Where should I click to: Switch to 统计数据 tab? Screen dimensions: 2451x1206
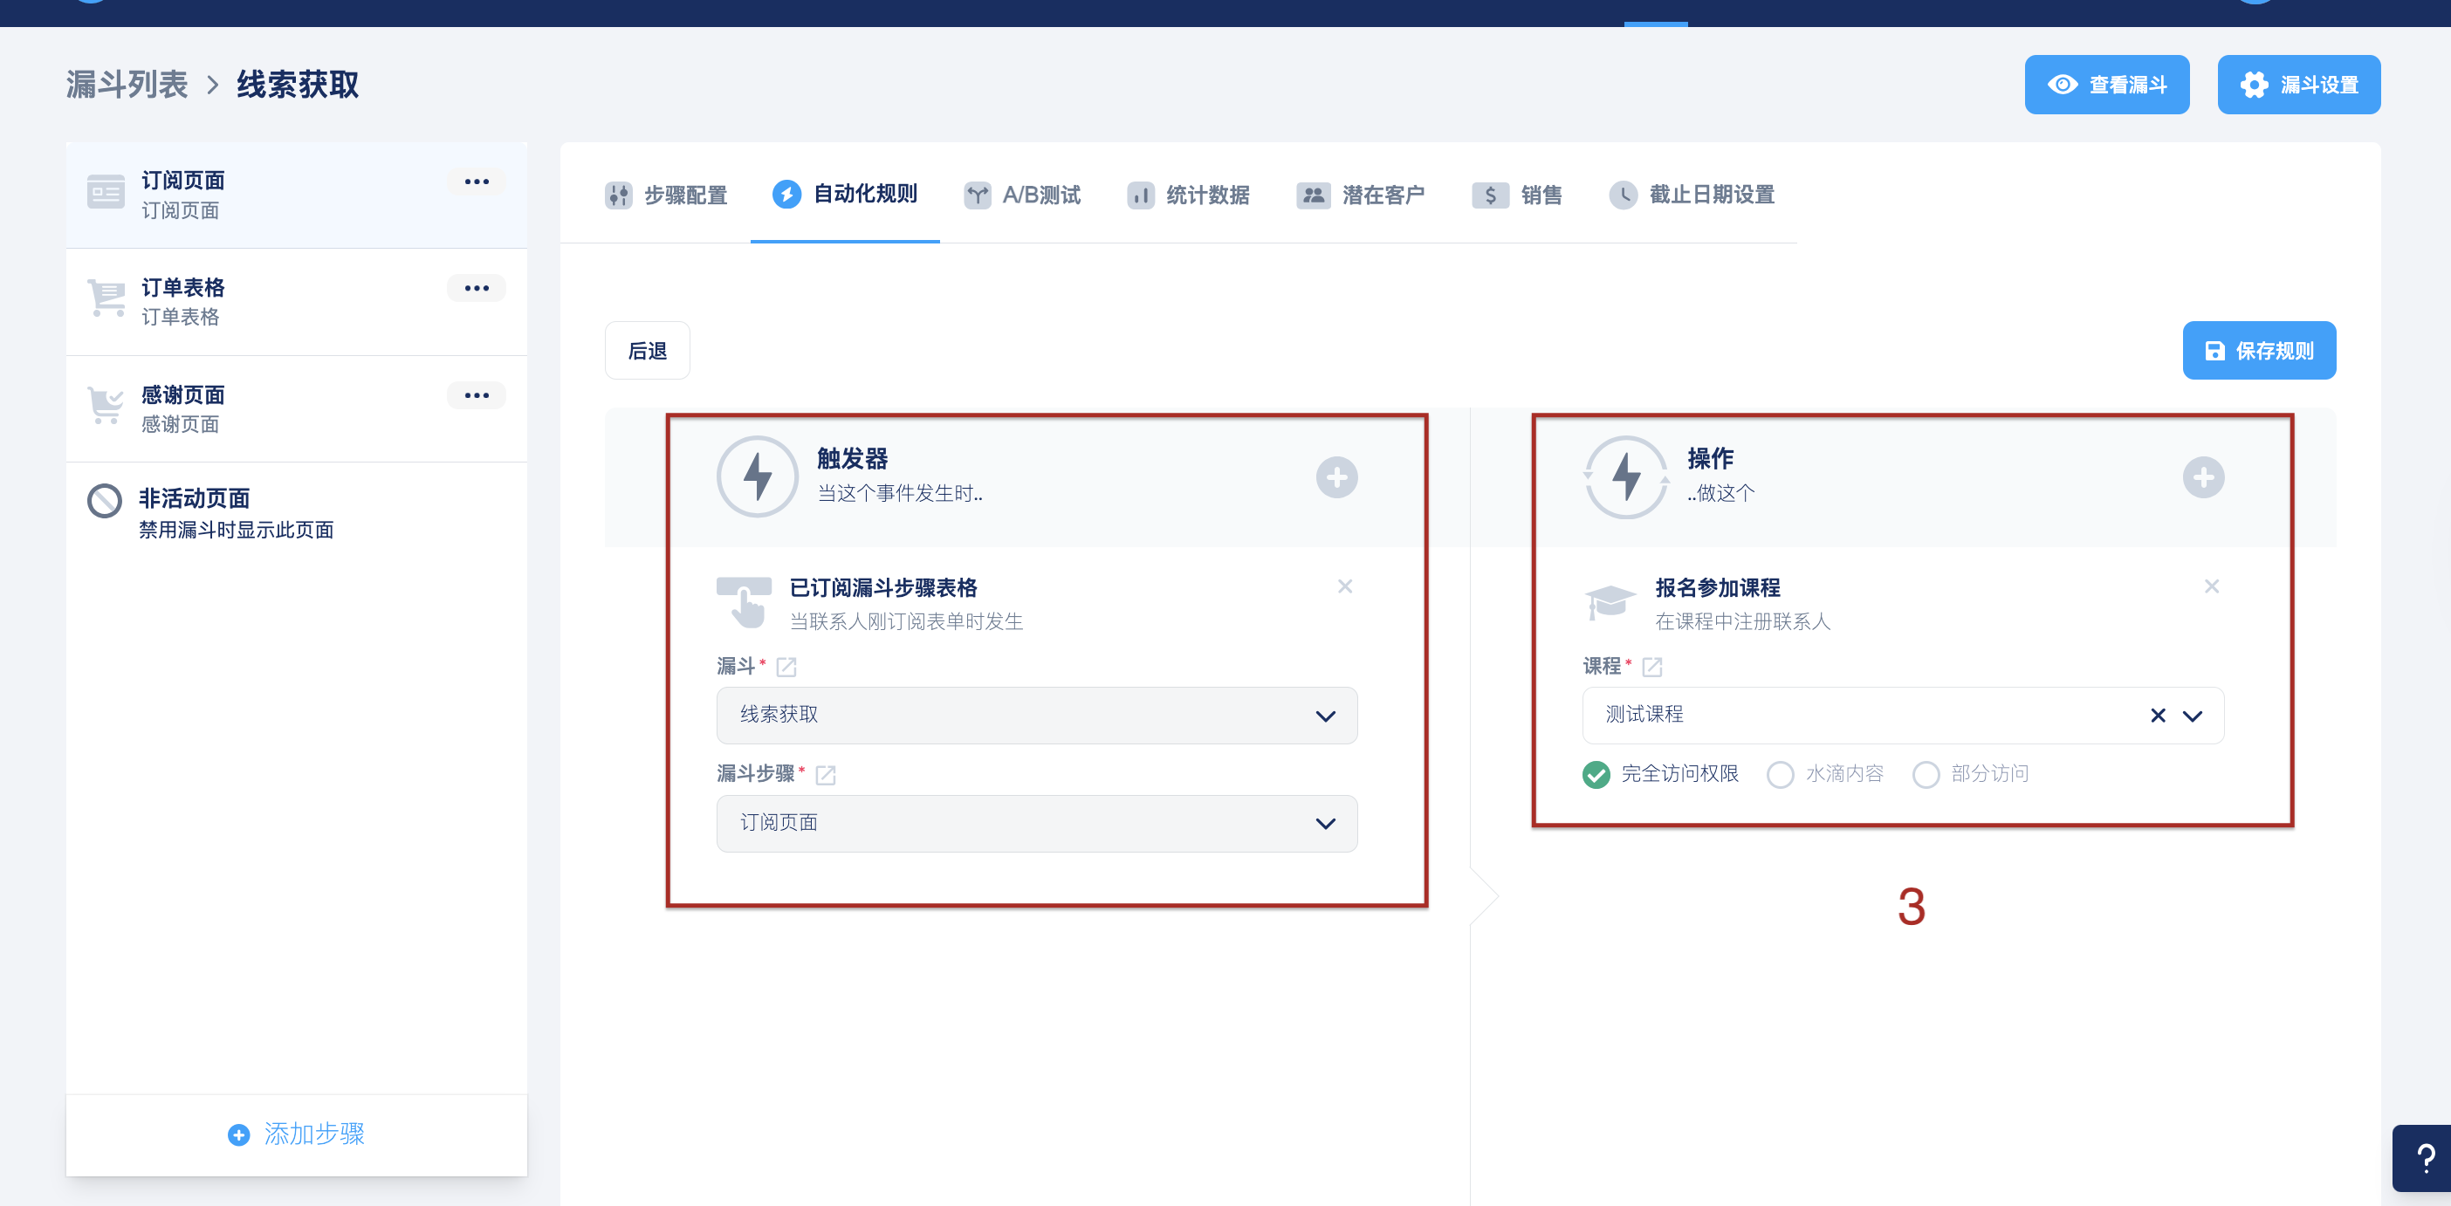[x=1188, y=195]
